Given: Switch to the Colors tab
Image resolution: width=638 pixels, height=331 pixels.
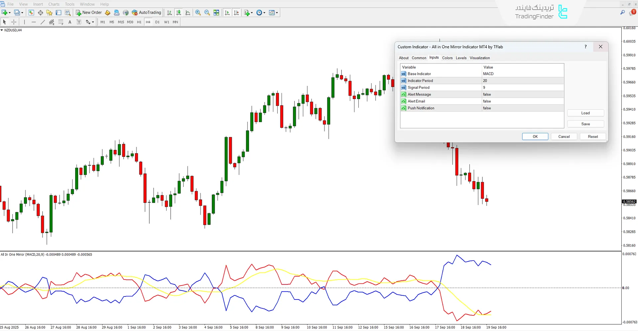Looking at the screenshot, I should (447, 58).
